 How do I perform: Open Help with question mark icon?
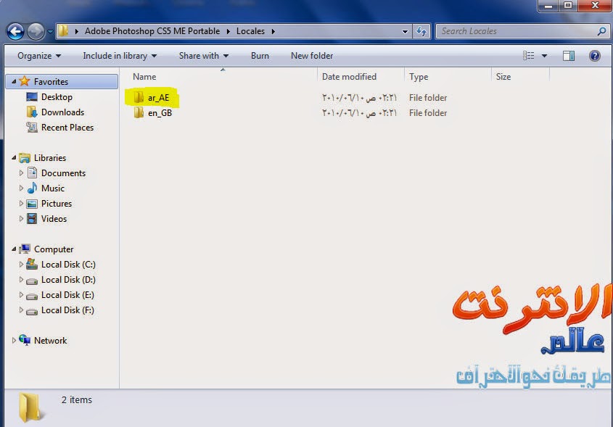click(x=595, y=56)
